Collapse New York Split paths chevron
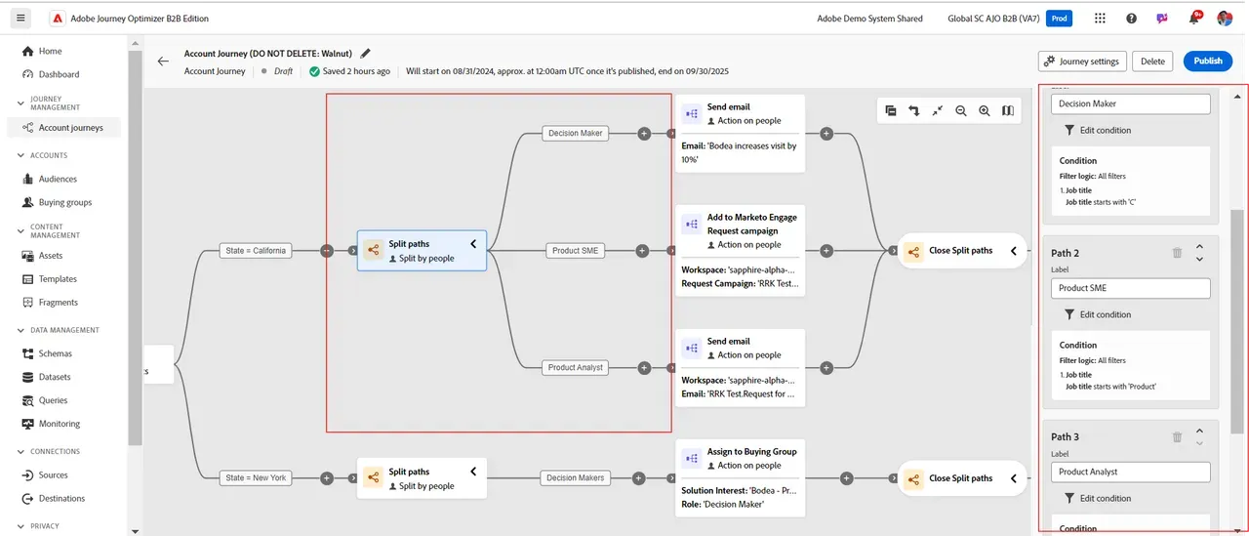 pos(473,472)
